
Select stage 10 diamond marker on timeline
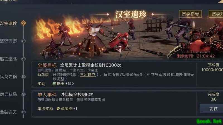point(23,77)
